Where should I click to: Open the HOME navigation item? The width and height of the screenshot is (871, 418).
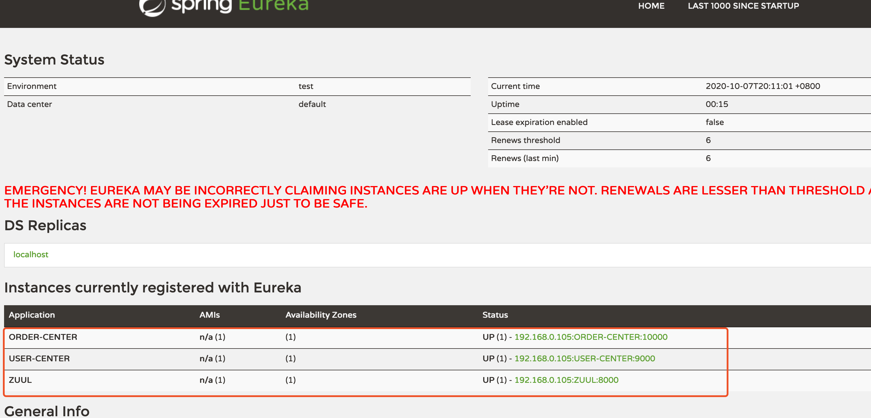651,6
